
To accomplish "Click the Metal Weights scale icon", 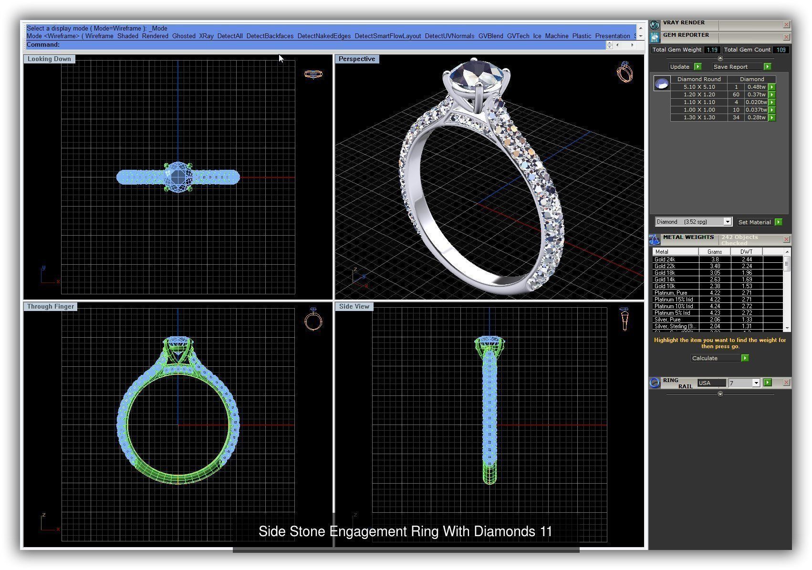I will click(655, 239).
